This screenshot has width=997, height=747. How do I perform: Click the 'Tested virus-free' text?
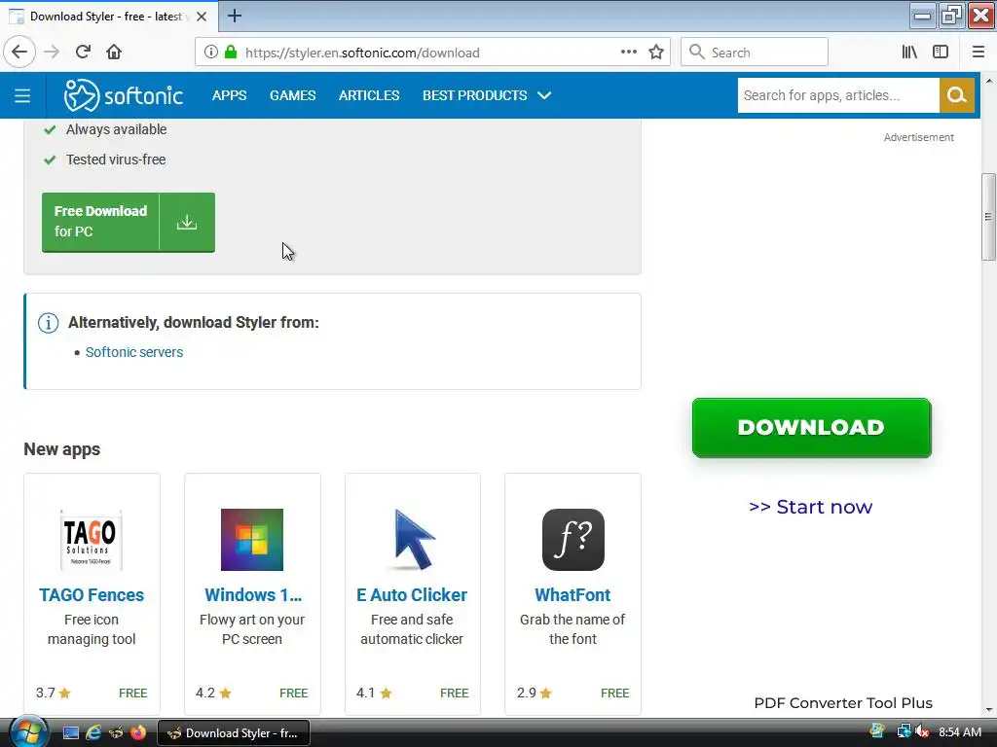pyautogui.click(x=116, y=160)
